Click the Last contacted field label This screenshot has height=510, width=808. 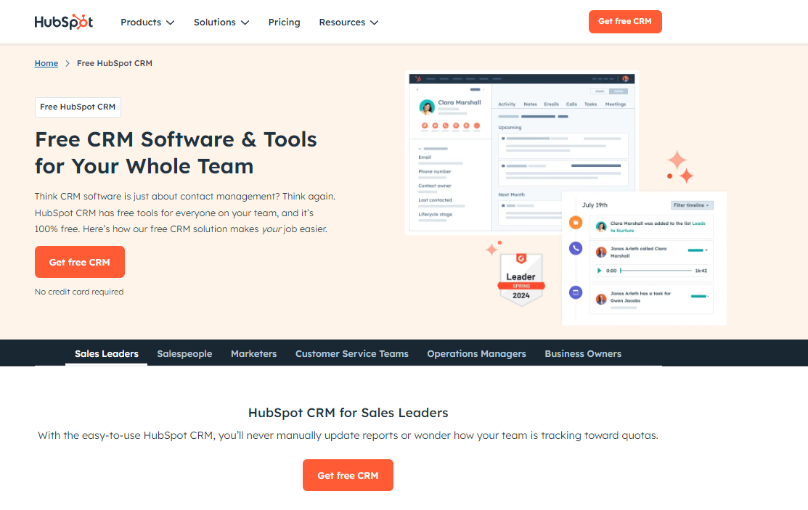point(435,200)
